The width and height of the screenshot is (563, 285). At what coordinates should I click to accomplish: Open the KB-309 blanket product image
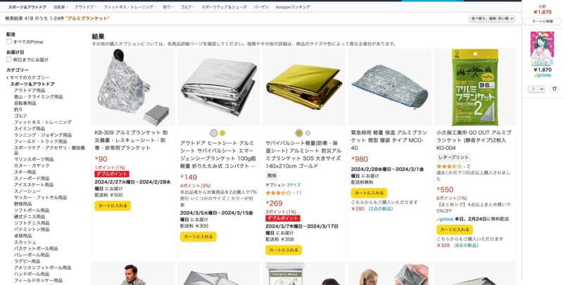point(133,87)
